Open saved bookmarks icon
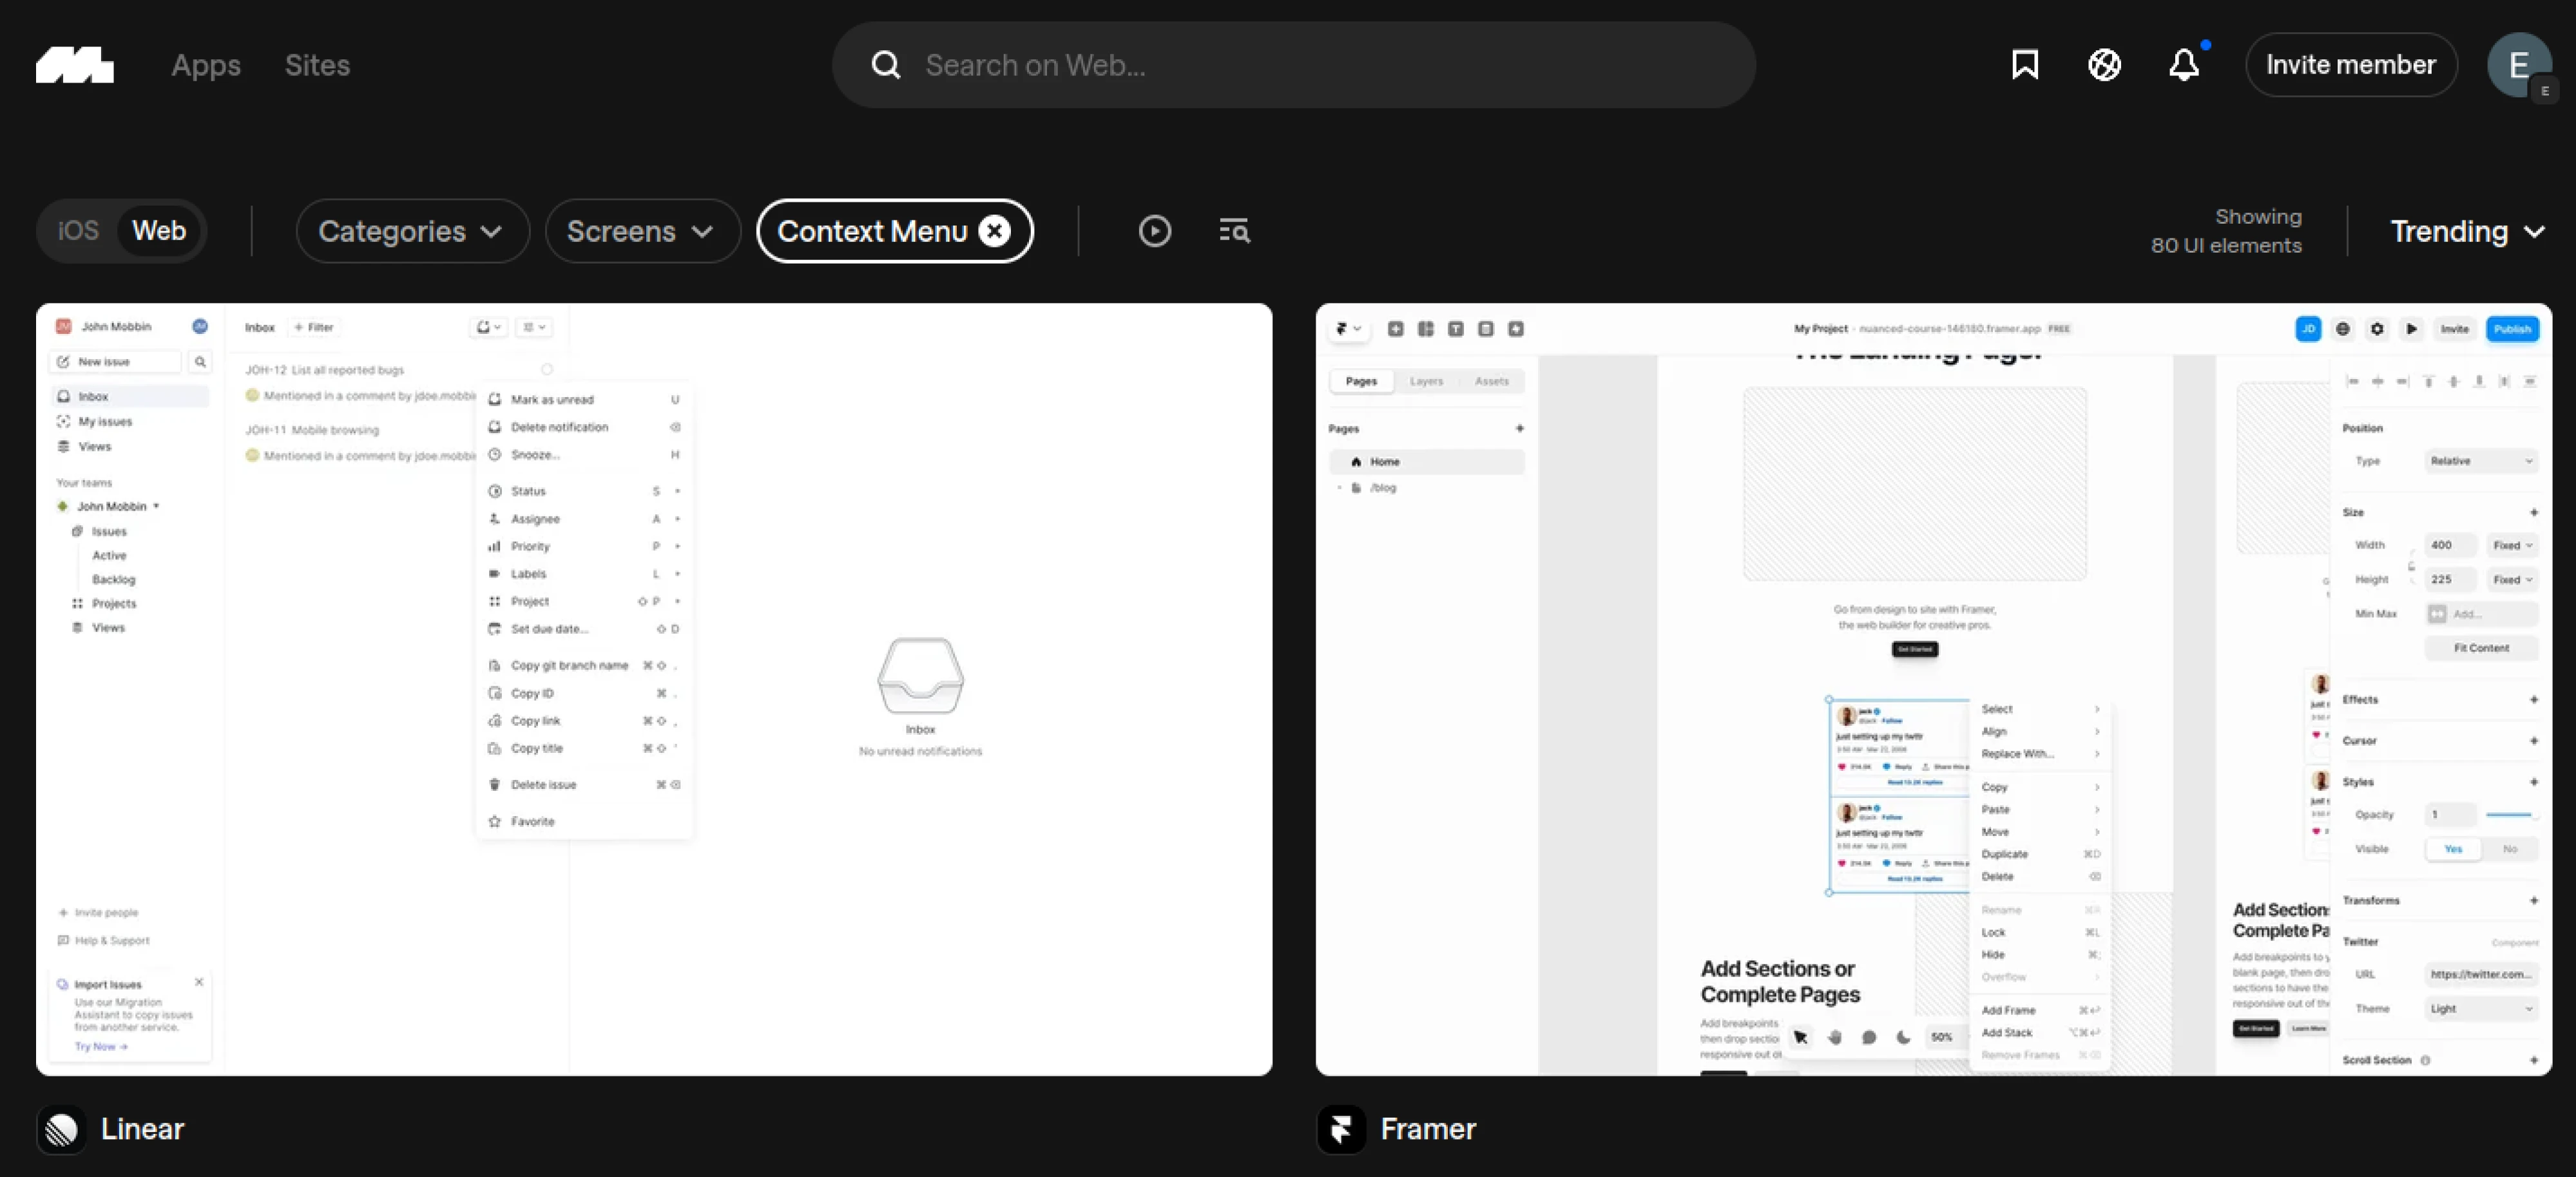This screenshot has width=2576, height=1177. click(2025, 65)
